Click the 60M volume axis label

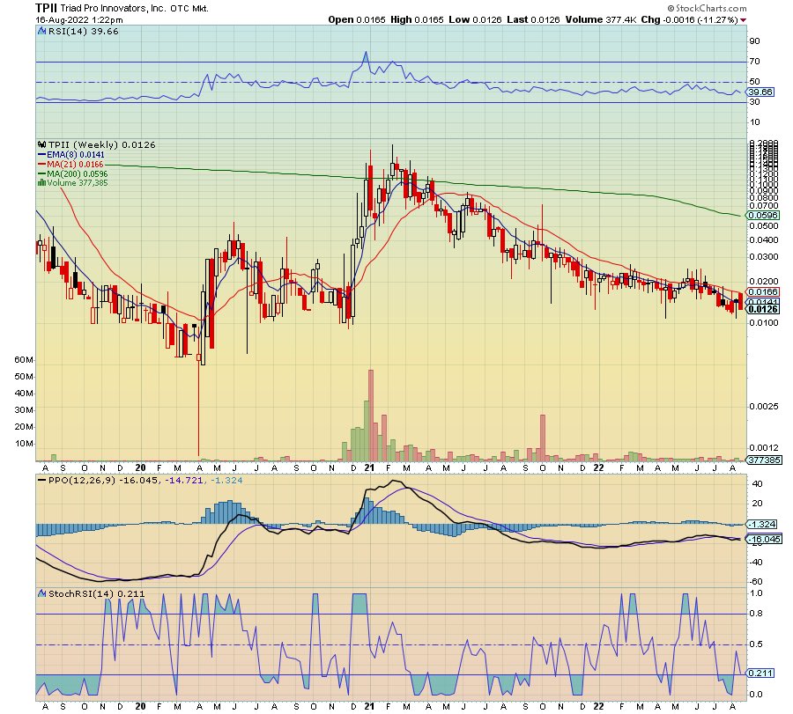tap(24, 360)
